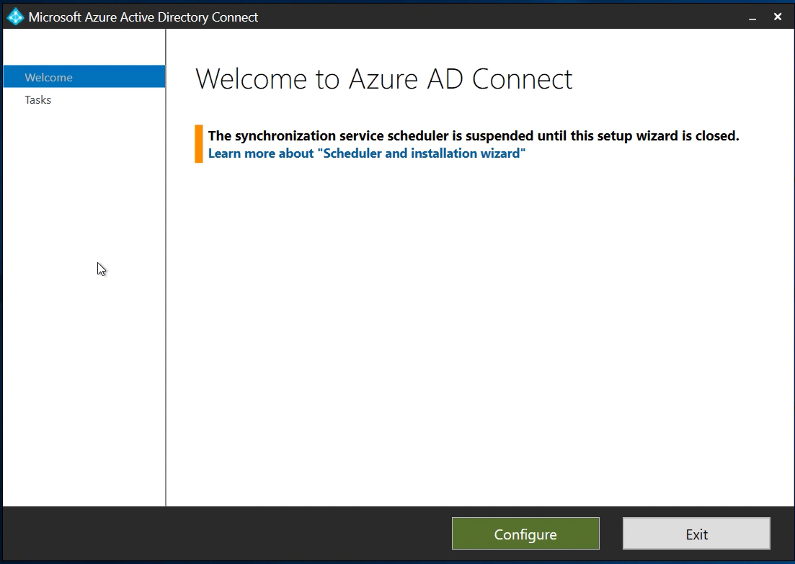Click the bold scheduler suspended warning text
Image resolution: width=795 pixels, height=564 pixels.
(473, 135)
